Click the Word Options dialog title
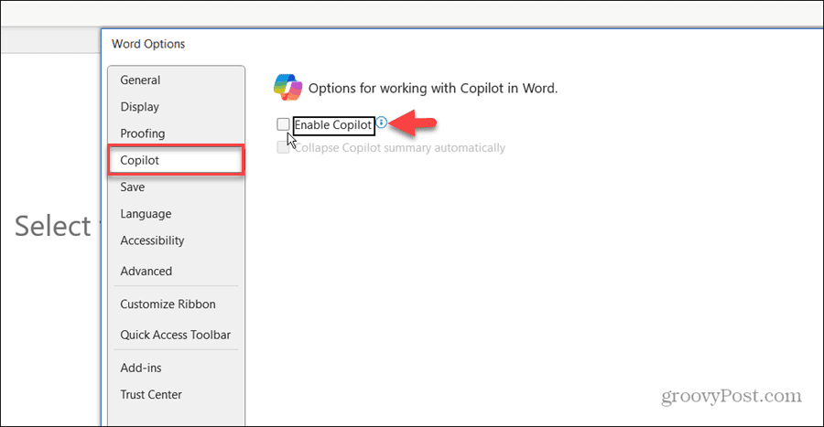Screen dimensions: 824x427 coord(148,44)
